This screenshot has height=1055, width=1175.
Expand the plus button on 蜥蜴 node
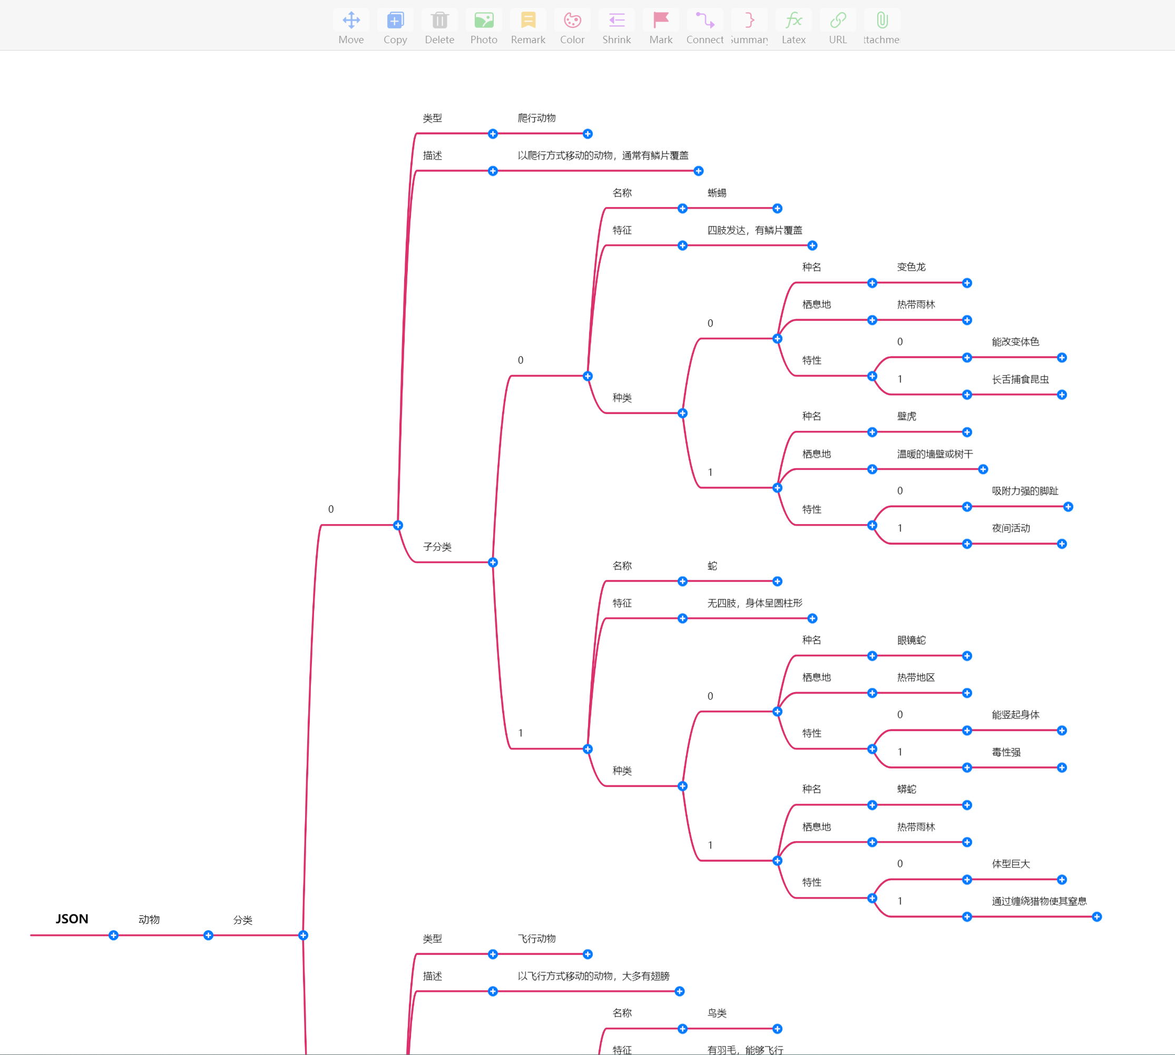click(777, 208)
